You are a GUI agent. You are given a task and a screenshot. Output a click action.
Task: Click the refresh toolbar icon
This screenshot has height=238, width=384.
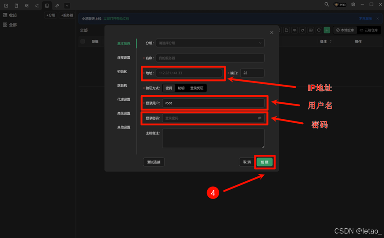319,30
